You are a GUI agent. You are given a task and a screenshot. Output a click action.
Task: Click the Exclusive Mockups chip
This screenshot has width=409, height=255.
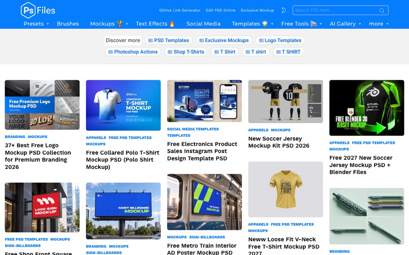[x=224, y=40]
